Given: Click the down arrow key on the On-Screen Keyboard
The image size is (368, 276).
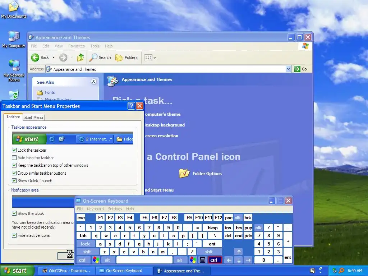Looking at the screenshot, I should pos(239,260).
